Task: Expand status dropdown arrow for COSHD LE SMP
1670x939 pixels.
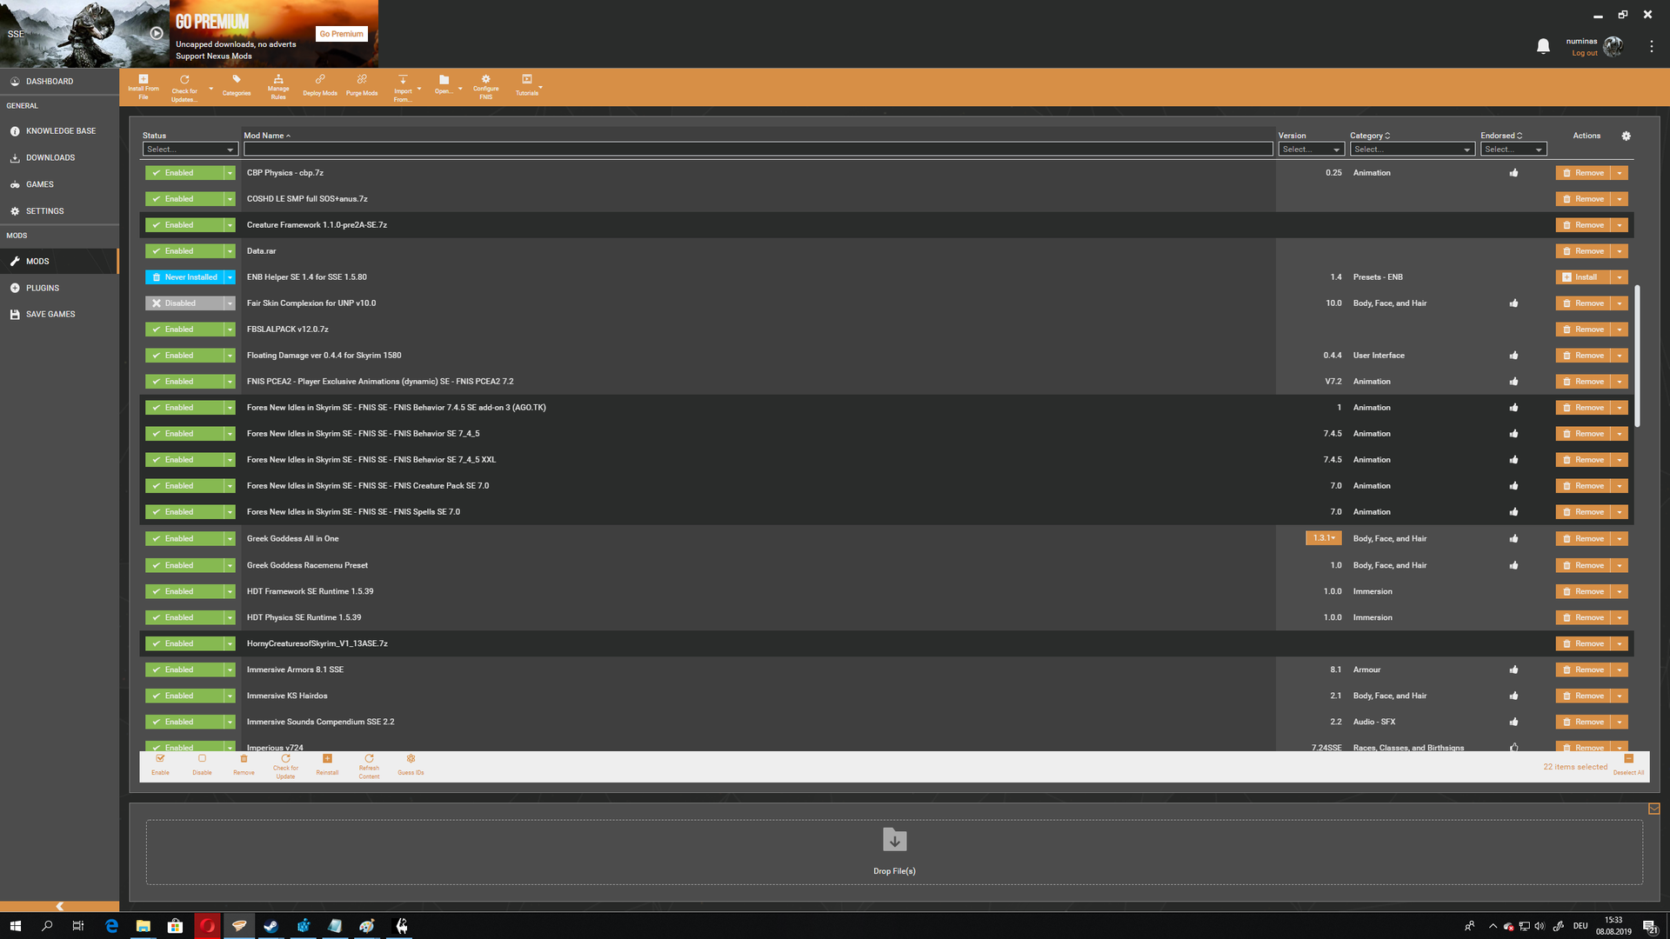Action: pyautogui.click(x=230, y=199)
